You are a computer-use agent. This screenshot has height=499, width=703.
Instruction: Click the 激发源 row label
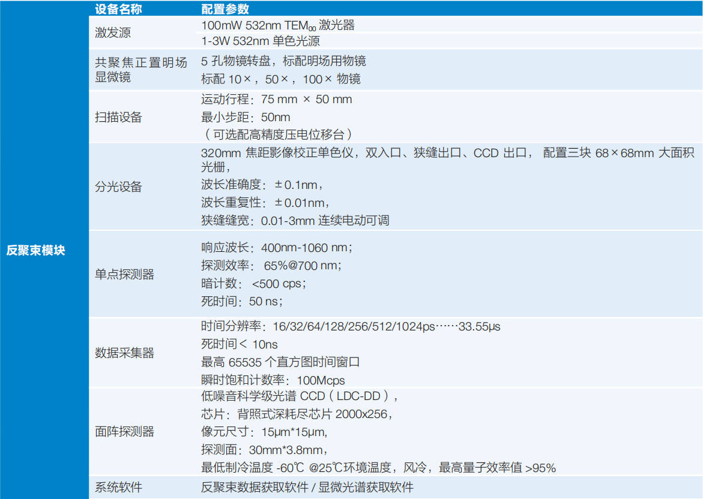(x=112, y=33)
